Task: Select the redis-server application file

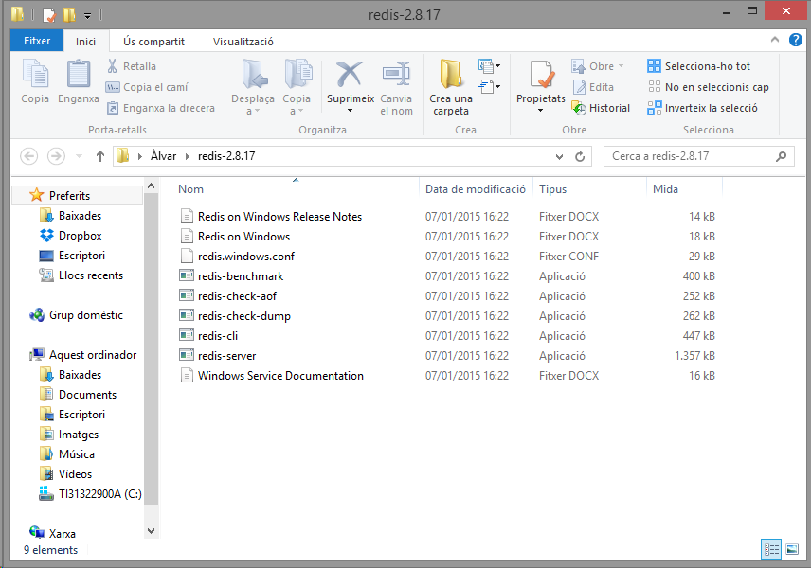Action: pos(226,356)
